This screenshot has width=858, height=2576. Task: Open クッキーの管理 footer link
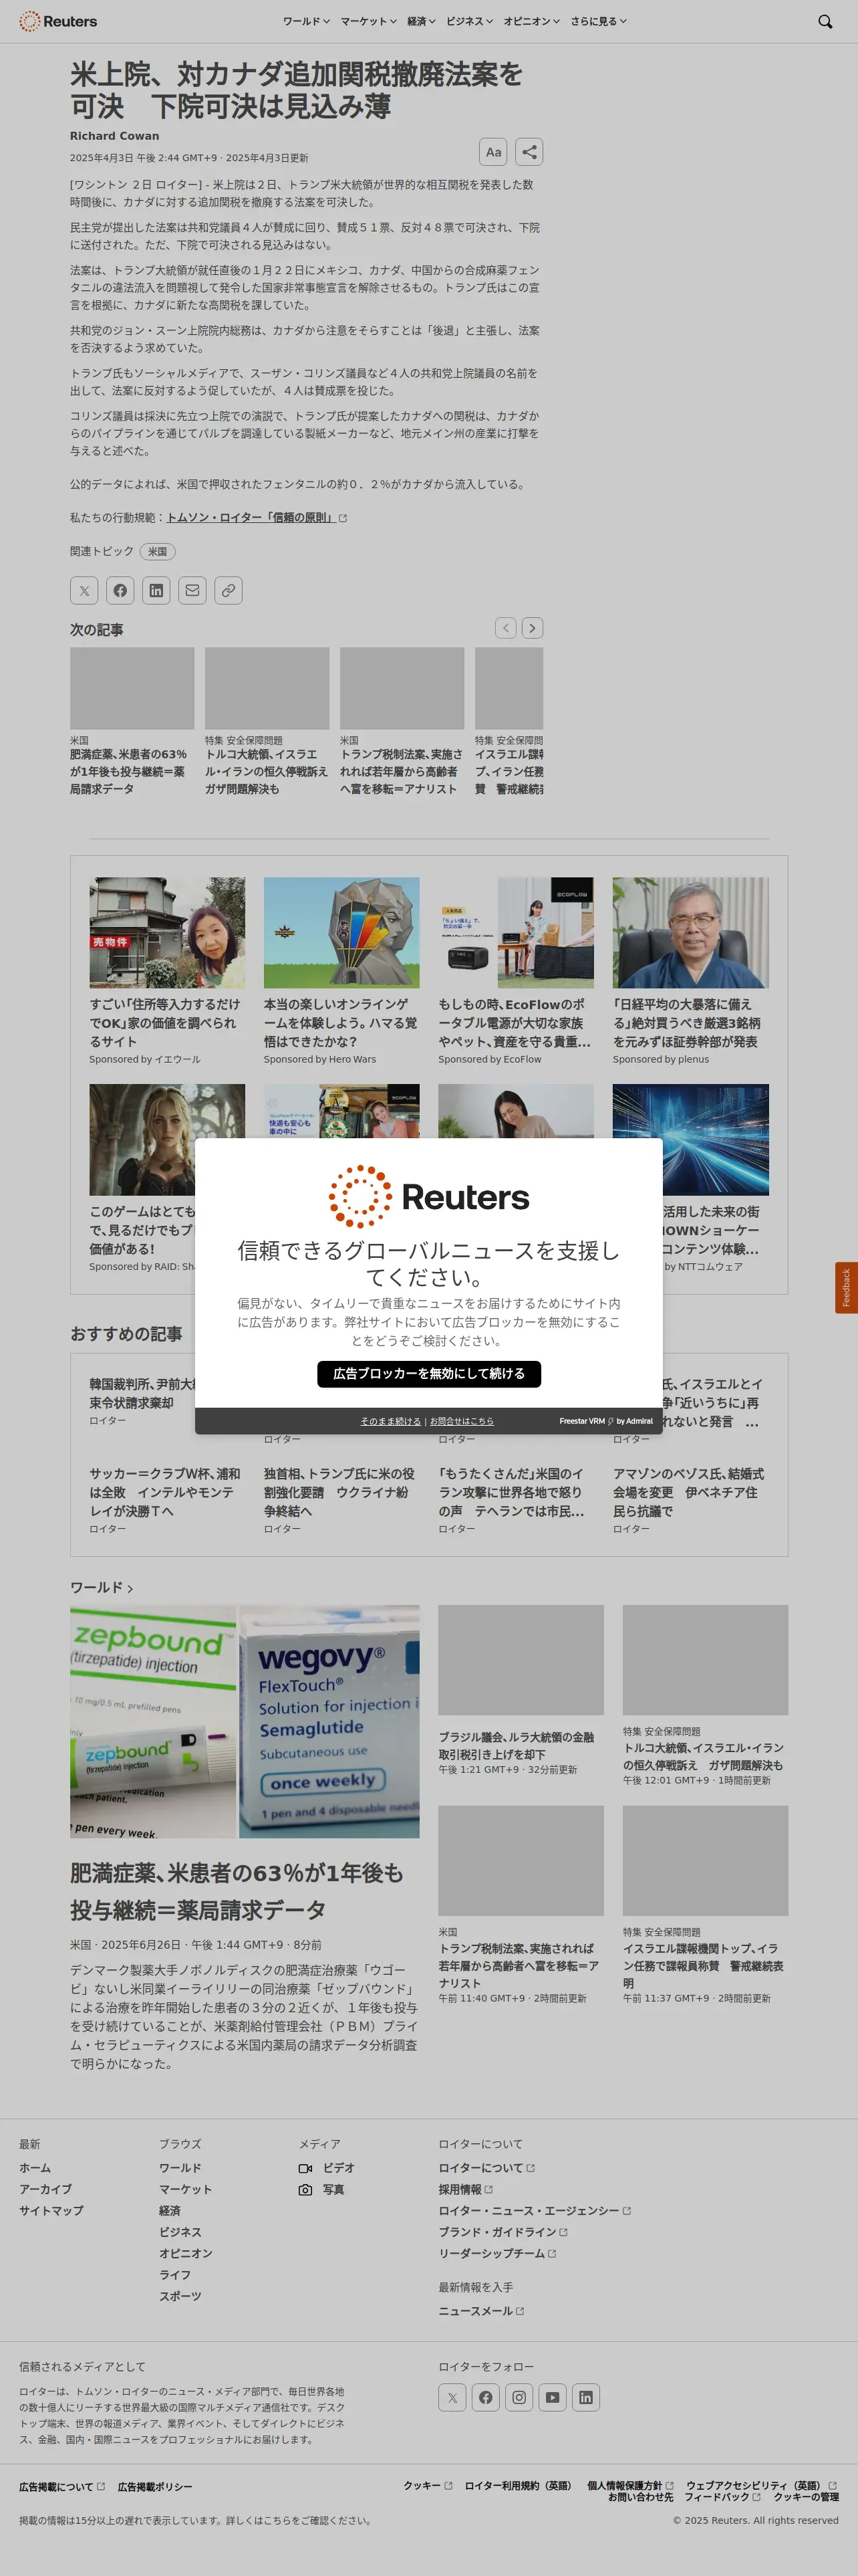point(806,2497)
